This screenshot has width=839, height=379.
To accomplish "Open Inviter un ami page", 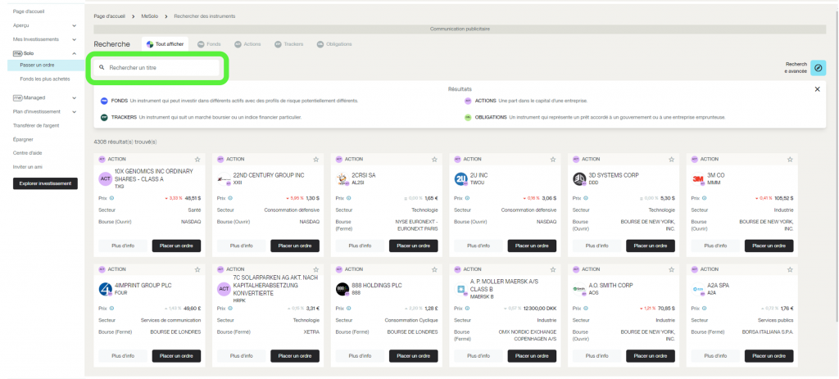I will pyautogui.click(x=28, y=167).
